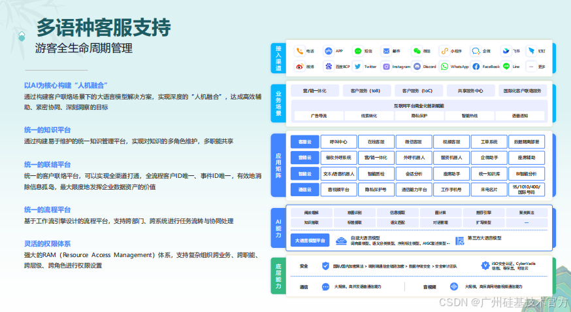The height and width of the screenshot is (312, 571).
Task: Select the 小程序 mini-program icon
Action: coord(444,51)
